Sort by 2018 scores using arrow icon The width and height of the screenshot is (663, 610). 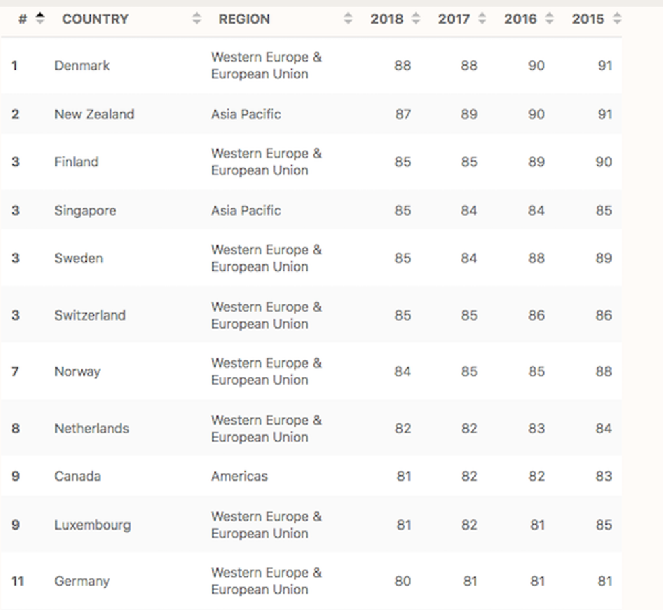415,19
